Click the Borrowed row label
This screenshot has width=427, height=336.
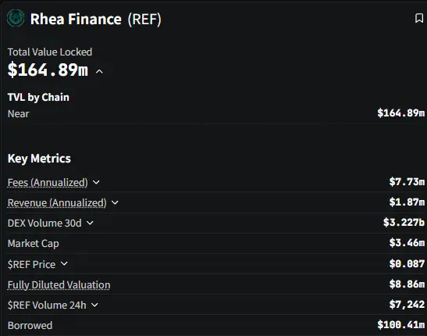coord(30,325)
